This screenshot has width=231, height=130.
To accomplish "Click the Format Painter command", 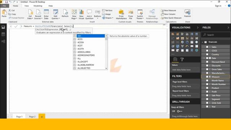I will pyautogui.click(x=16, y=18).
